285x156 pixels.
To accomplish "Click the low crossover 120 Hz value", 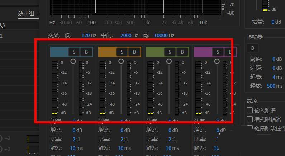I will coord(86,35).
